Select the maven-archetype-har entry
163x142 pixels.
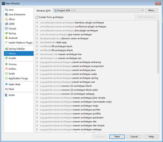pos(61,54)
